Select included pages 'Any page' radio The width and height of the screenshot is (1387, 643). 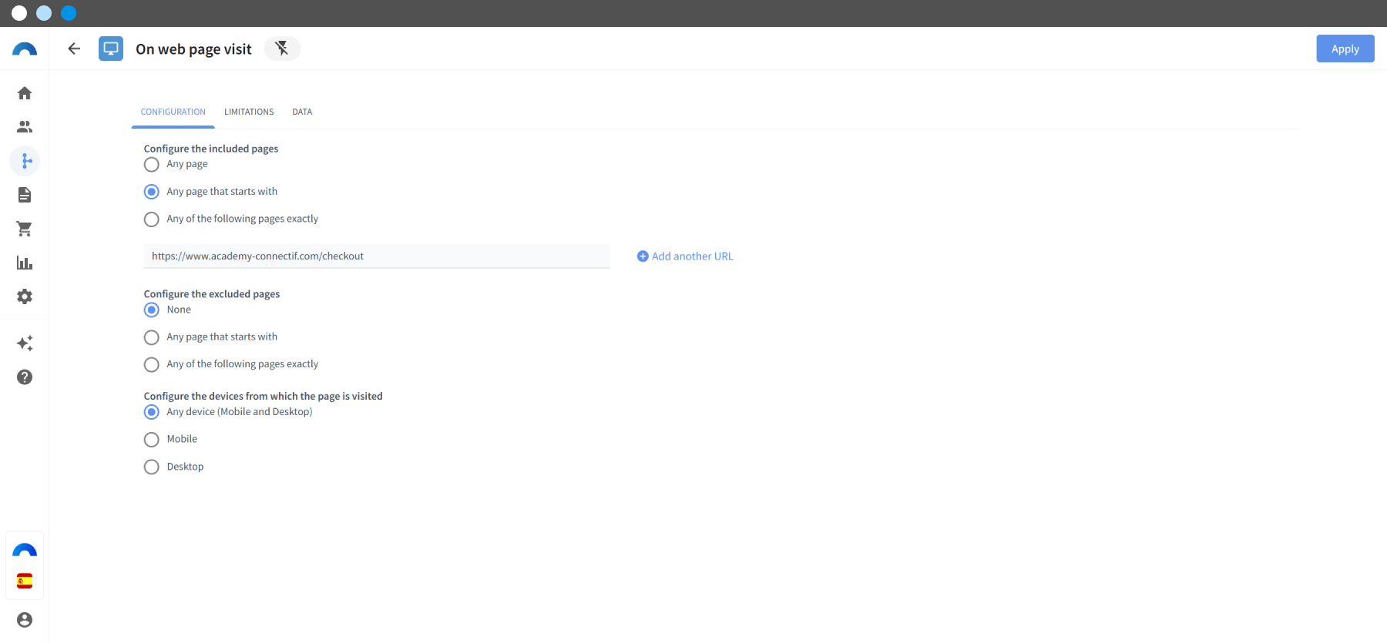coord(152,165)
